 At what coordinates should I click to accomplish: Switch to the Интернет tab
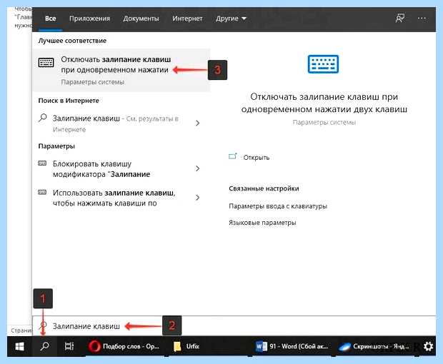pos(187,19)
